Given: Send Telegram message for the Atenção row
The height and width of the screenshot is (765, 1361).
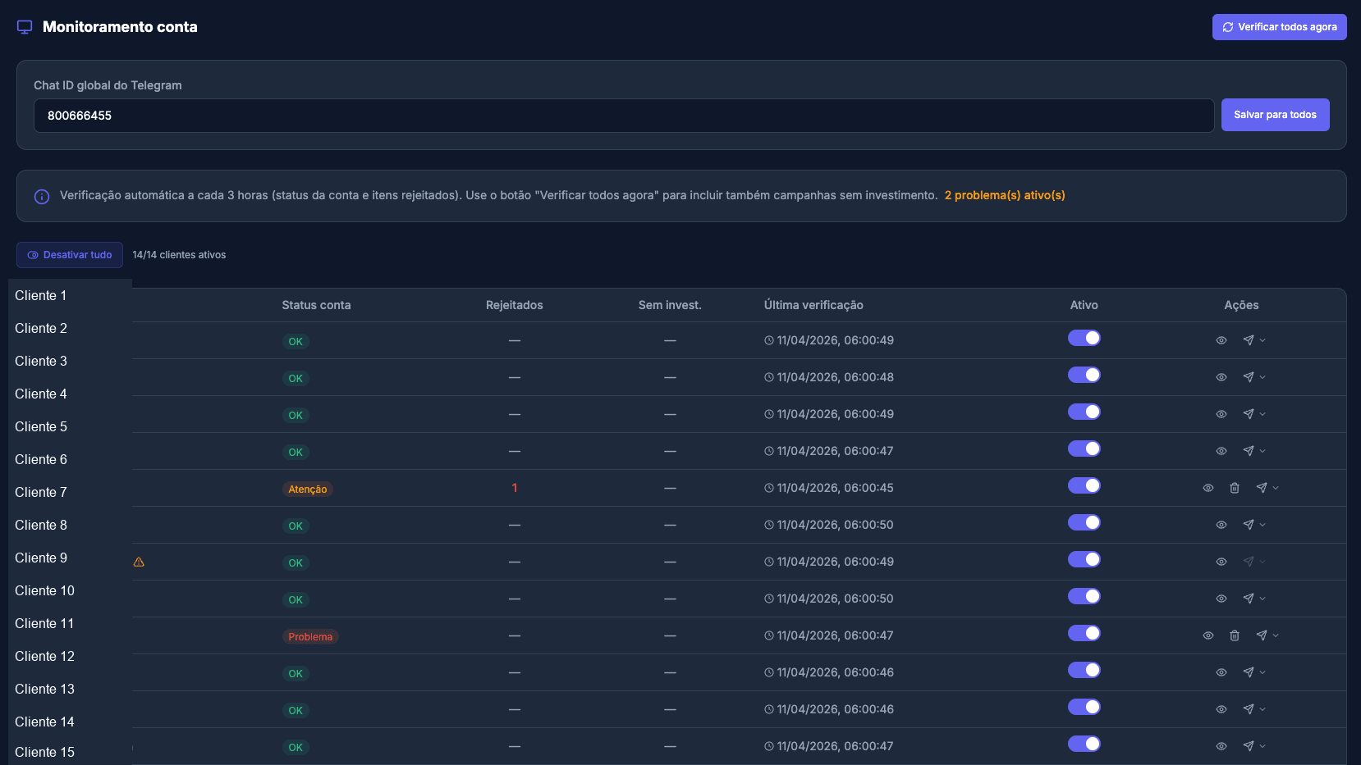Looking at the screenshot, I should click(1262, 488).
